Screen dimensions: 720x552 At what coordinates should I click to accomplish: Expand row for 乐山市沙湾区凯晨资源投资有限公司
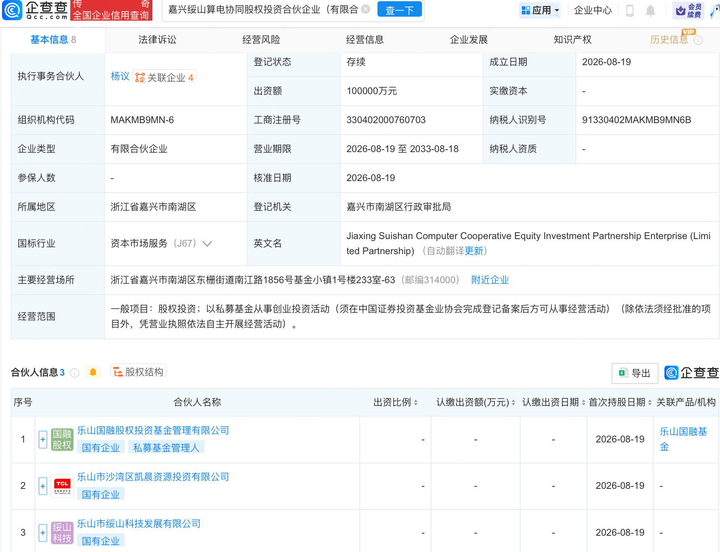(x=43, y=486)
